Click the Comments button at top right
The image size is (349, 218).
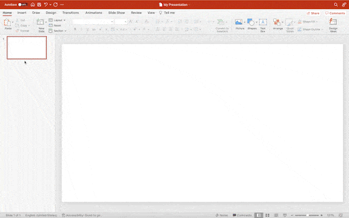coord(335,13)
